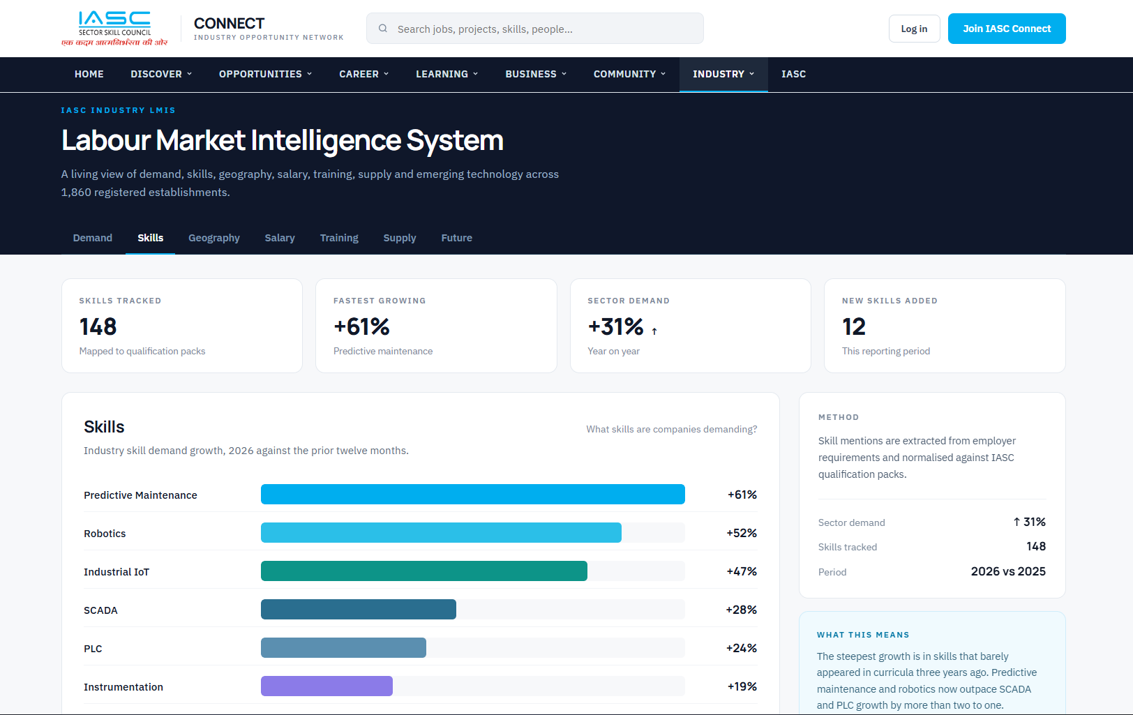This screenshot has width=1133, height=715.
Task: Expand the CAREER dropdown menu
Action: [364, 74]
